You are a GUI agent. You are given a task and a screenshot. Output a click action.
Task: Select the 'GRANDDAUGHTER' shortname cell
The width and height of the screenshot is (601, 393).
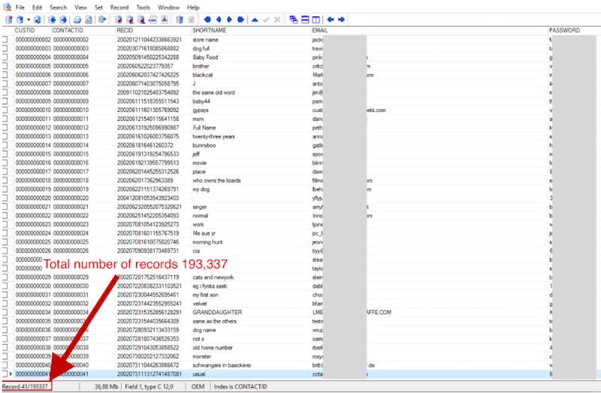(251, 312)
